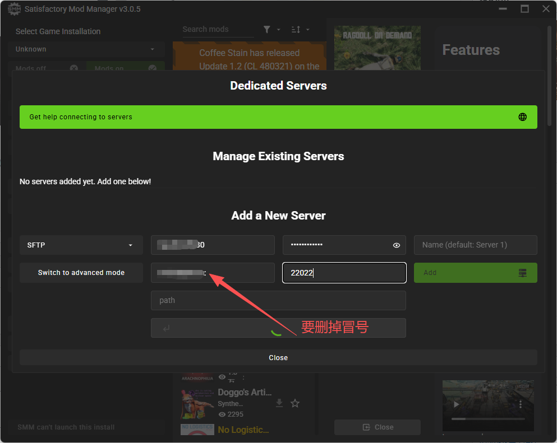This screenshot has height=443, width=557.
Task: Toggle the Mods off switch
Action: [x=47, y=66]
